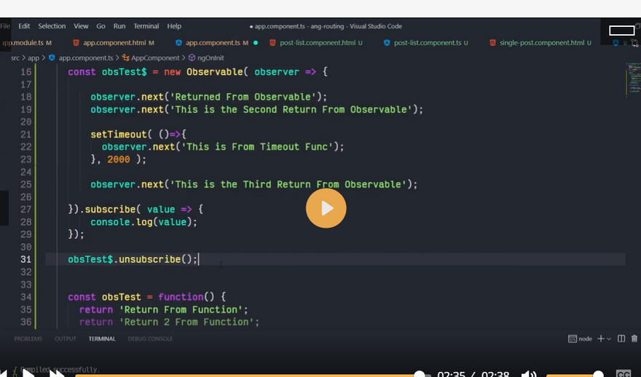Image resolution: width=641 pixels, height=377 pixels.
Task: Select the post-list.component.ts tab
Action: (x=427, y=43)
